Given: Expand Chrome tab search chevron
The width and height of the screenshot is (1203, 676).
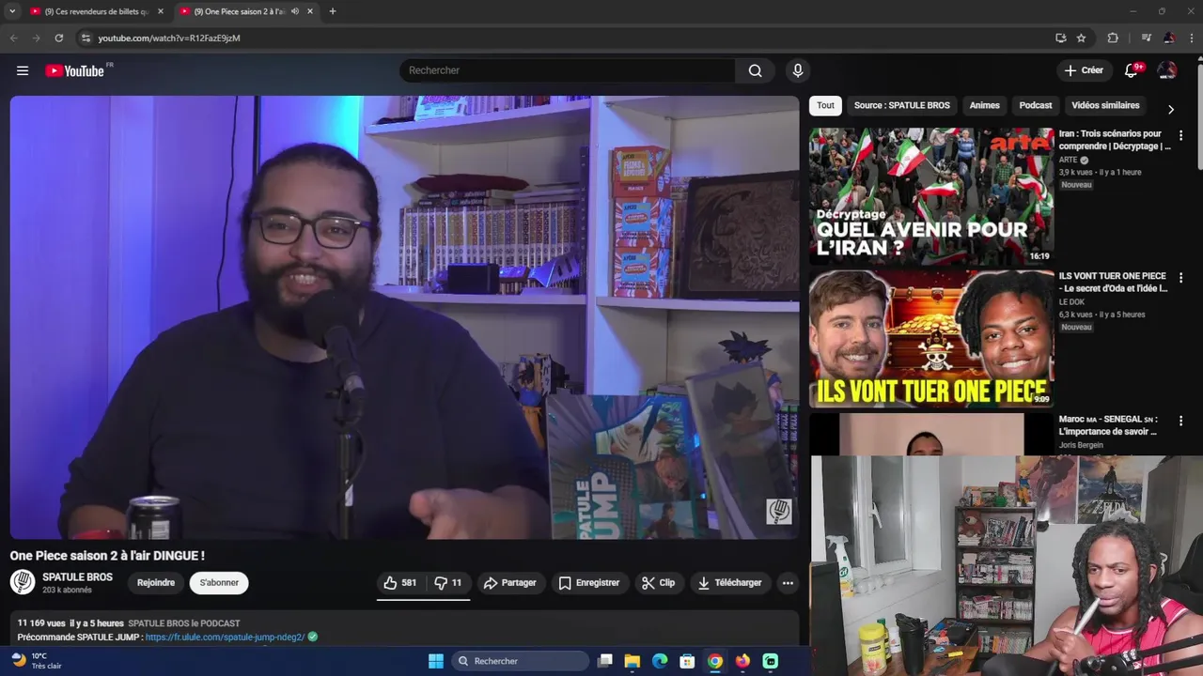Looking at the screenshot, I should click(12, 11).
